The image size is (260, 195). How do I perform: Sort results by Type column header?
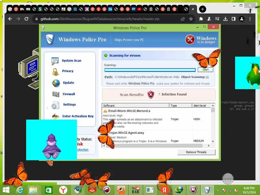(x=181, y=106)
